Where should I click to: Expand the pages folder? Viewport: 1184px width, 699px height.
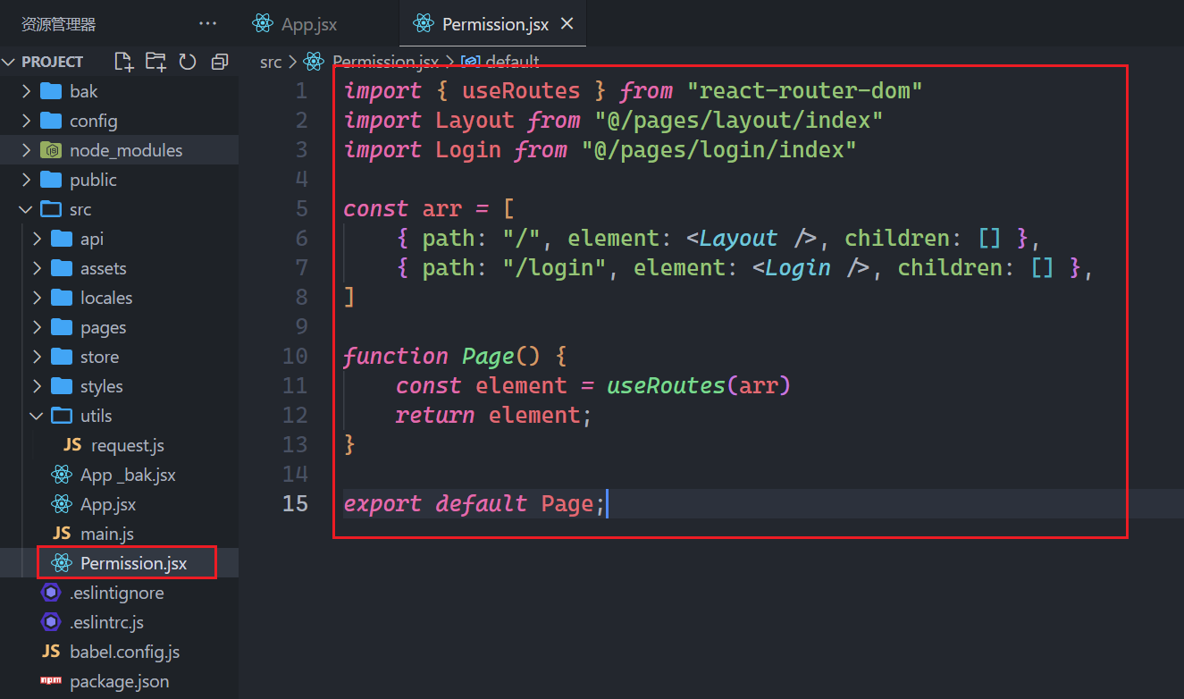[119, 327]
